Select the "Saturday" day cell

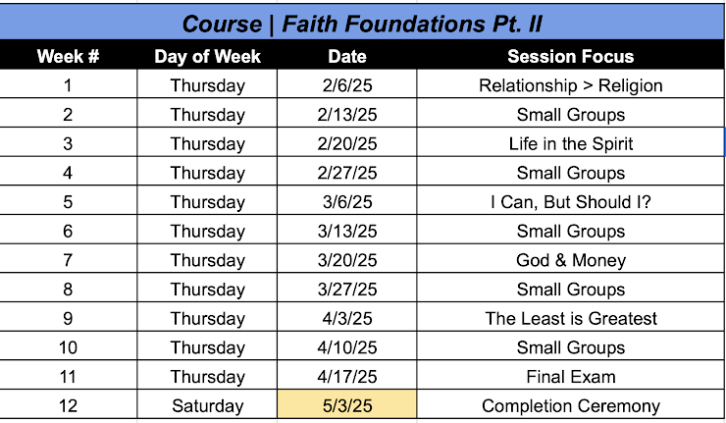pos(207,406)
